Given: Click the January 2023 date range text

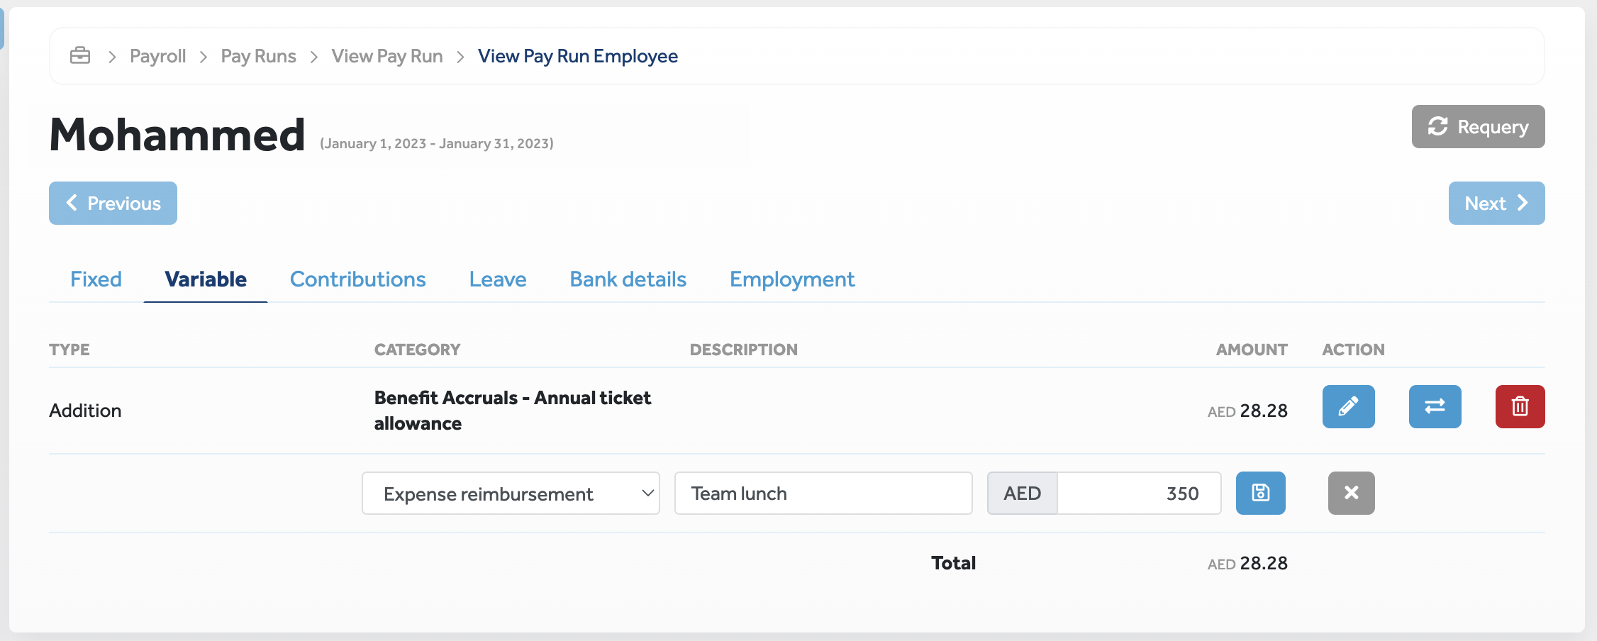Looking at the screenshot, I should pos(437,143).
